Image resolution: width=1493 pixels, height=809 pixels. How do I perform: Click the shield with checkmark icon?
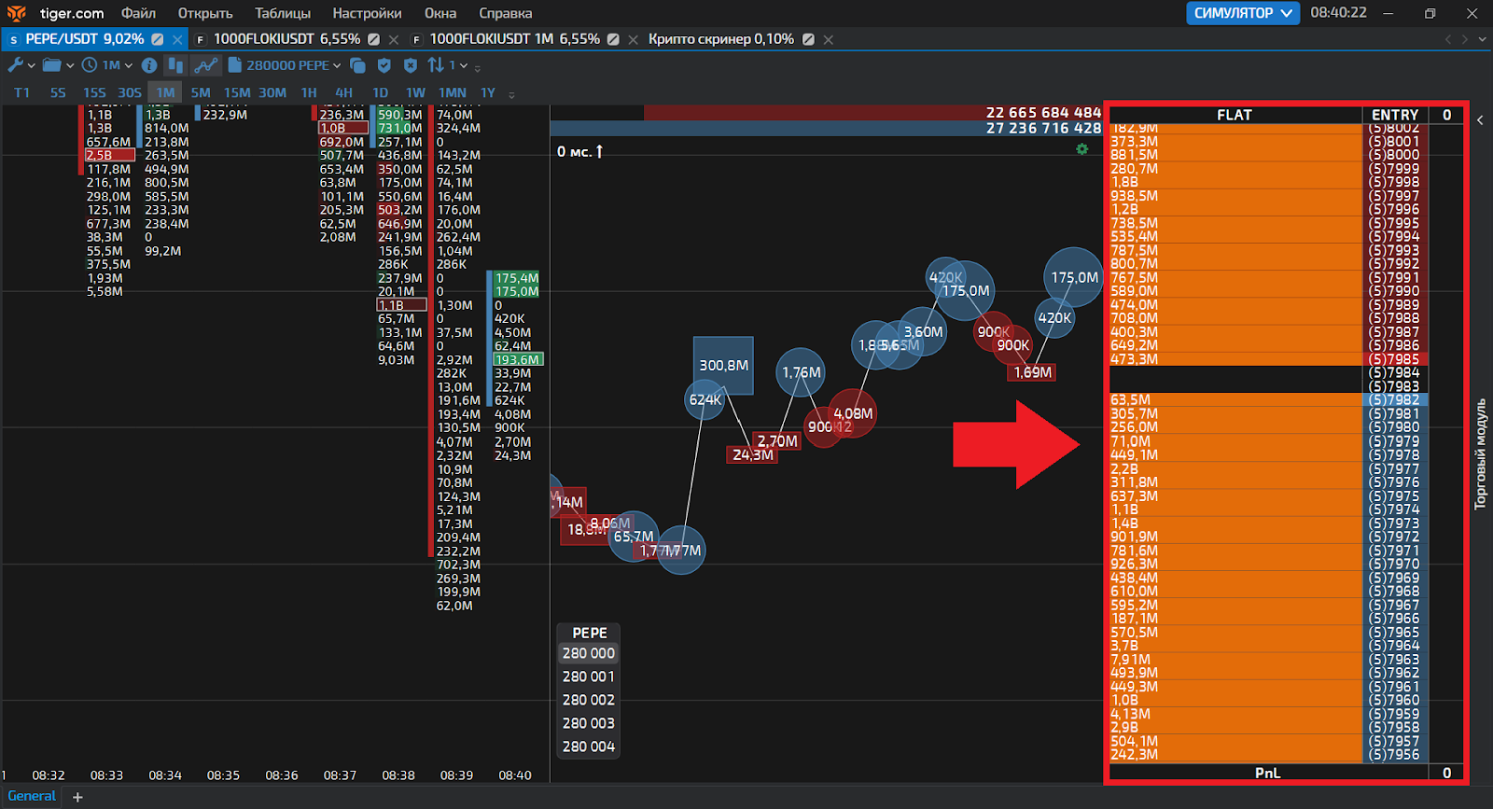click(384, 65)
